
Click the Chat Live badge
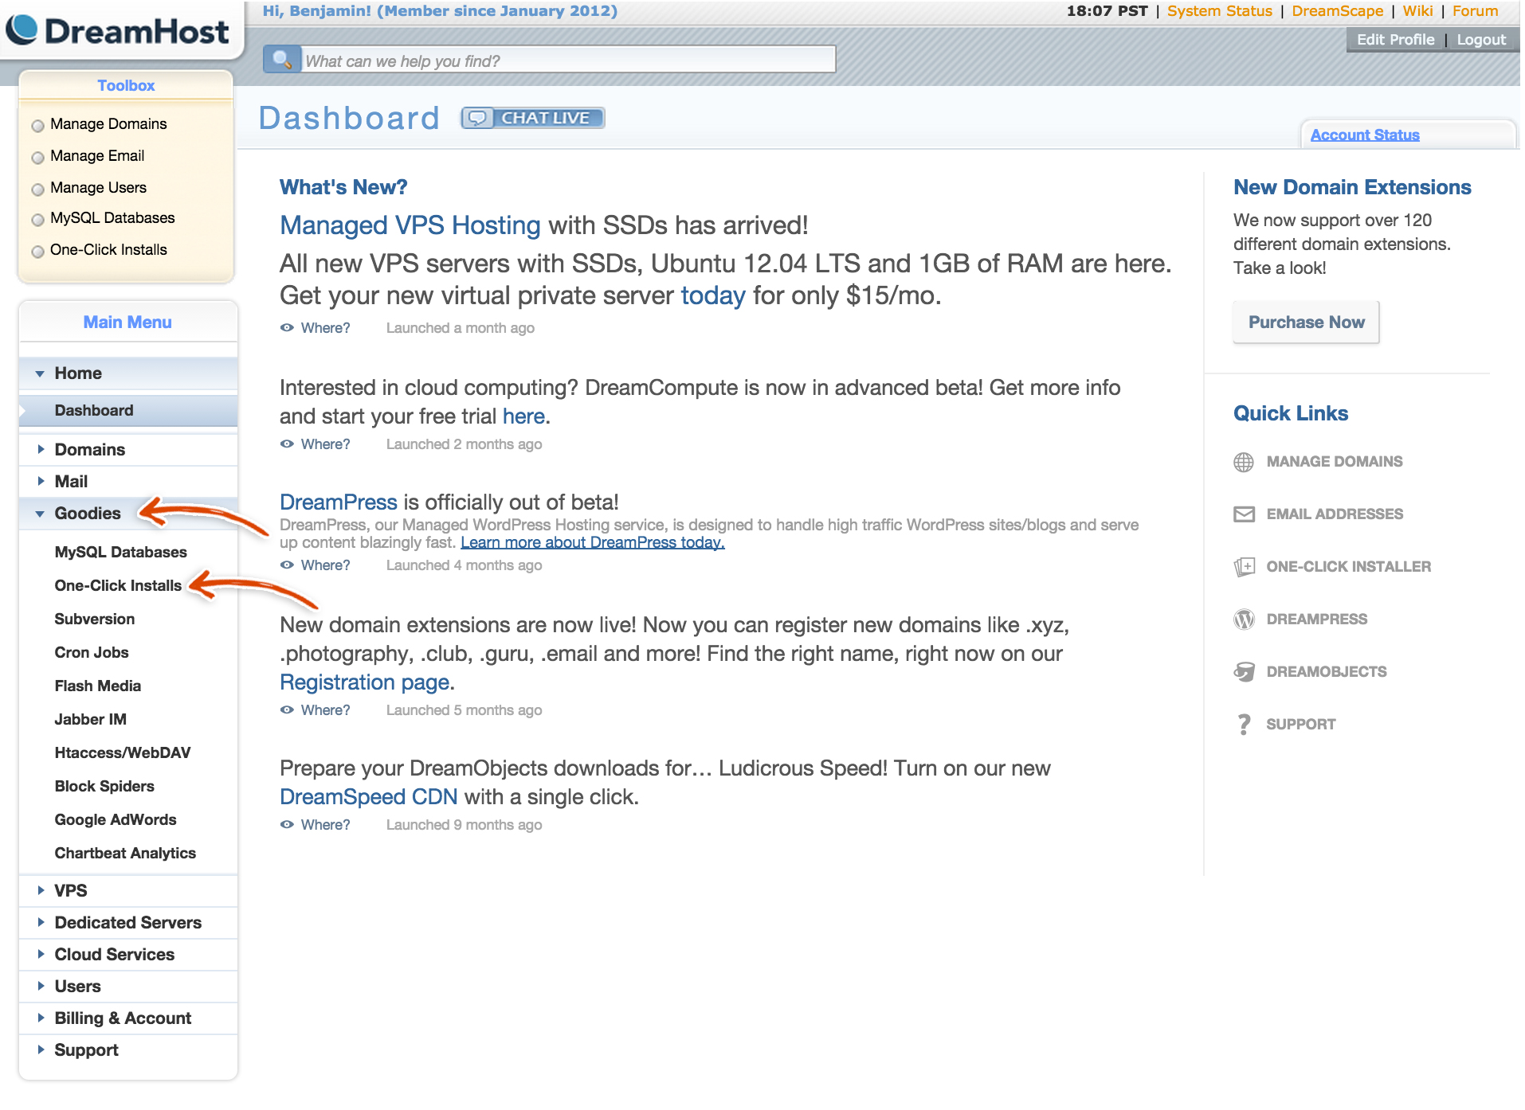click(532, 117)
